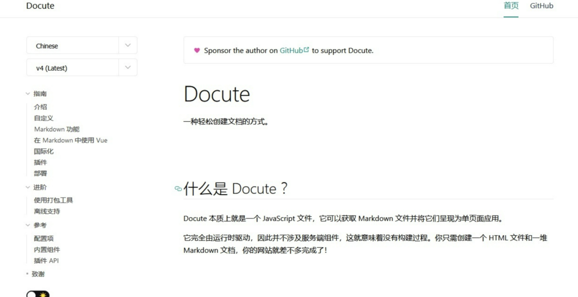Collapse the 进阶 sidebar section
578x297 pixels.
[x=37, y=187]
